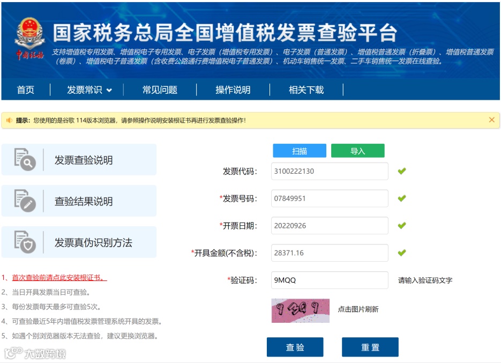Click the green 导入 button
The image size is (501, 363).
pos(357,151)
